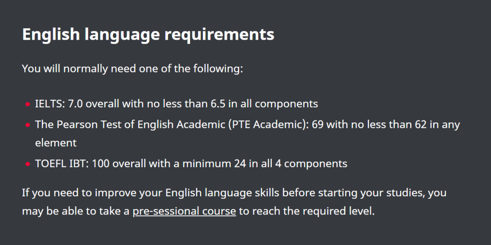The height and width of the screenshot is (245, 491).
Task: Click 'no less than 62' text
Action: (387, 124)
